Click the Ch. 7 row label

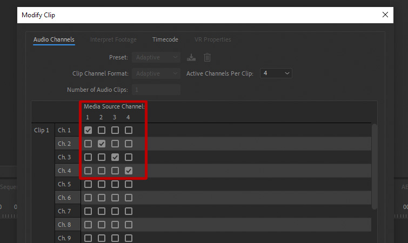tap(64, 211)
